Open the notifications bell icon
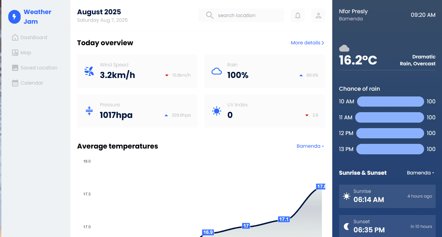 (298, 15)
